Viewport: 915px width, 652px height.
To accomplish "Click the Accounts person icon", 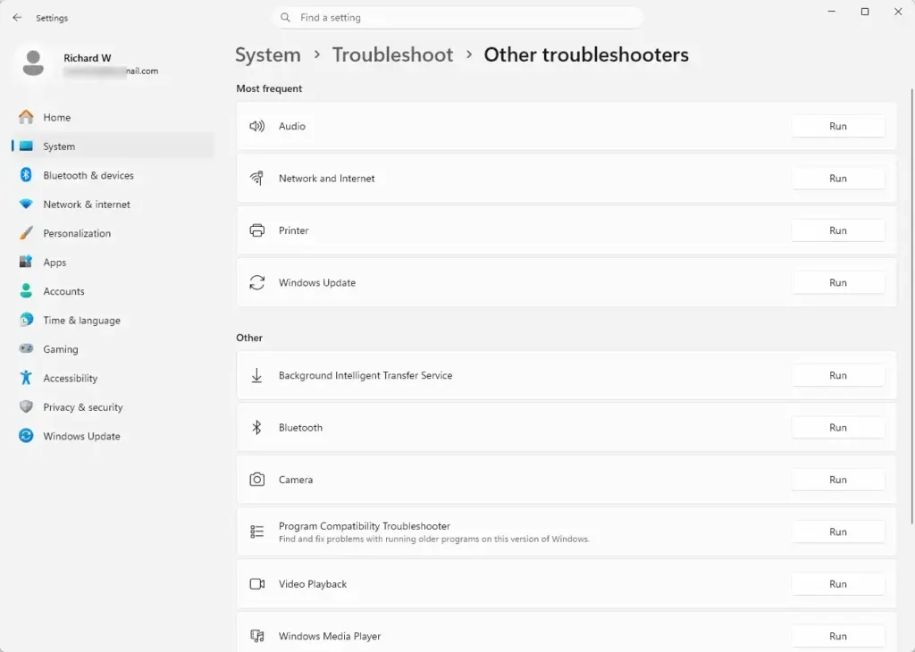I will (26, 291).
